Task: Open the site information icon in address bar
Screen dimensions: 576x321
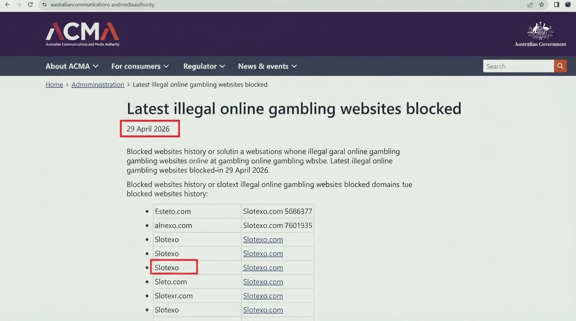Action: click(x=44, y=5)
